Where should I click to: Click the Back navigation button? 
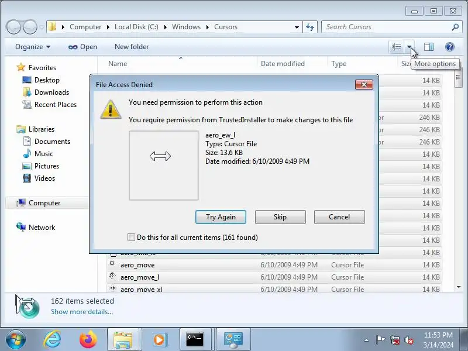(x=13, y=27)
